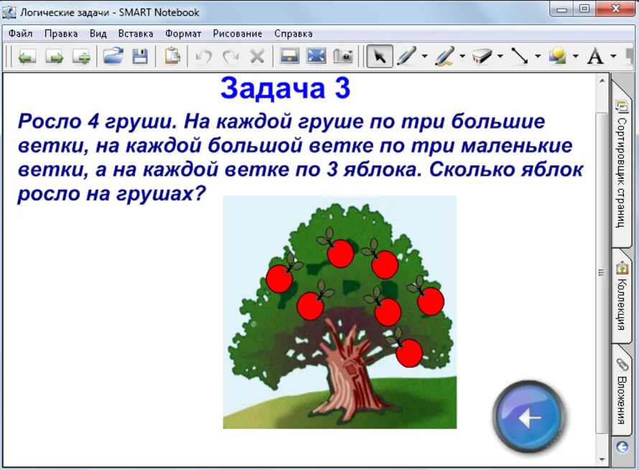The width and height of the screenshot is (639, 470).
Task: Save the notebook with floppy disk icon
Action: tap(140, 56)
